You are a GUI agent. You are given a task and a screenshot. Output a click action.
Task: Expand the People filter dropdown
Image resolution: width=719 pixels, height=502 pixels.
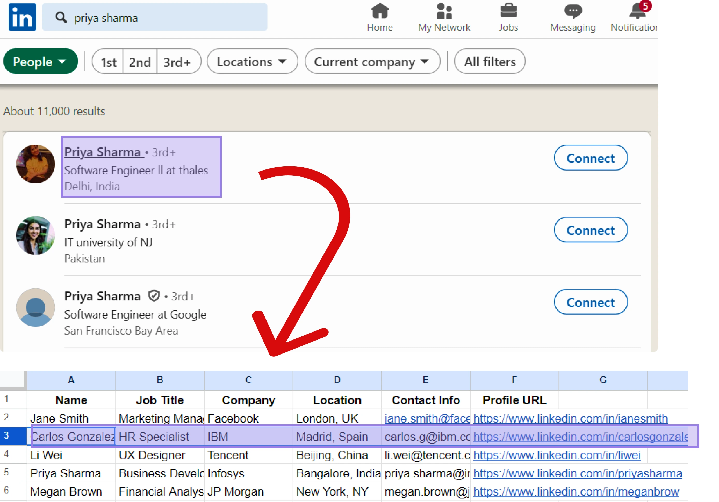(40, 61)
